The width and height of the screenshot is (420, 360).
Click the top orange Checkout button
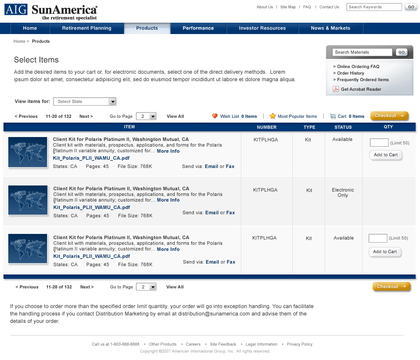tap(389, 116)
